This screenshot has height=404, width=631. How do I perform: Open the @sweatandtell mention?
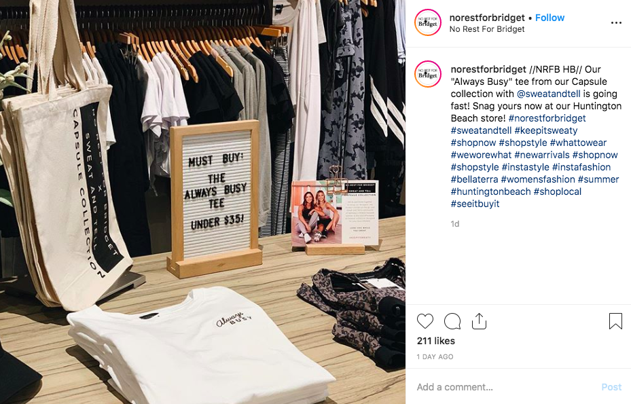[x=549, y=94]
